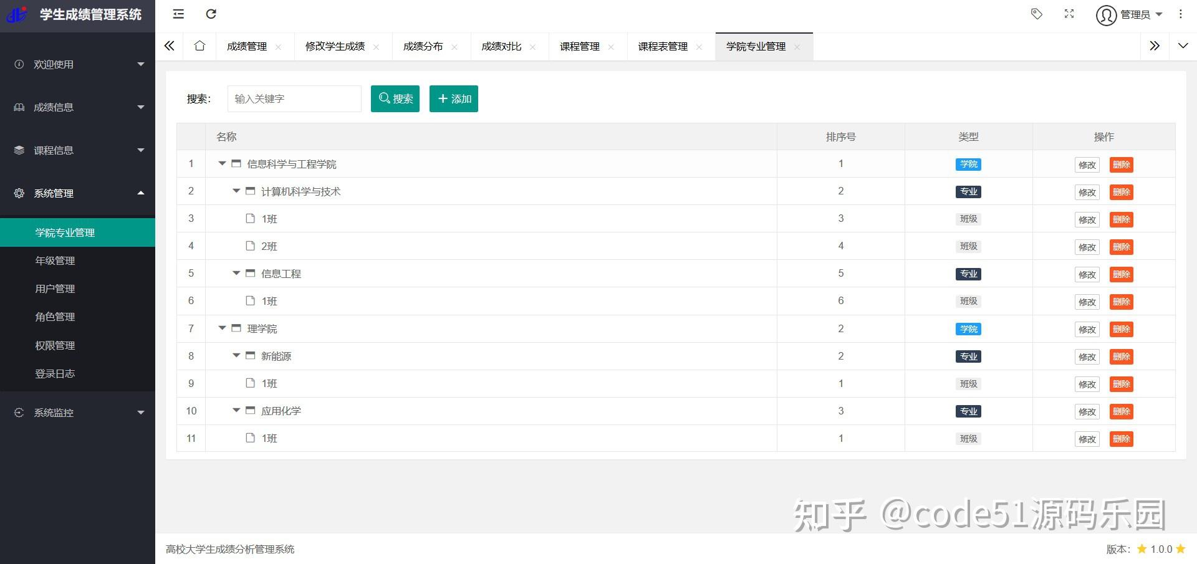
Task: Collapse the 信息科学与工程学院 tree node
Action: (x=222, y=164)
